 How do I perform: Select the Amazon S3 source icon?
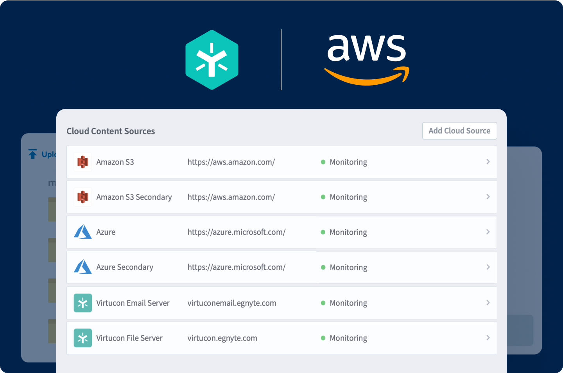pyautogui.click(x=82, y=162)
